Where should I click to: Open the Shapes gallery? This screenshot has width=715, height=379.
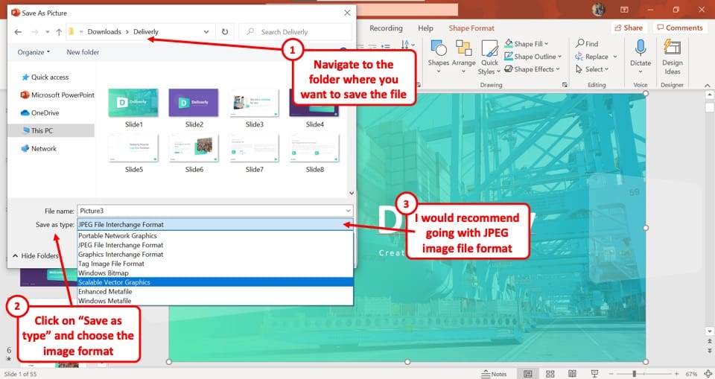(x=438, y=57)
